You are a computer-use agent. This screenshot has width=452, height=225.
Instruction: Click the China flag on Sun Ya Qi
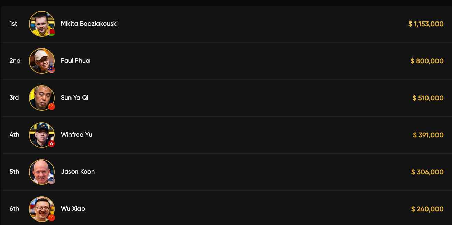(x=51, y=107)
